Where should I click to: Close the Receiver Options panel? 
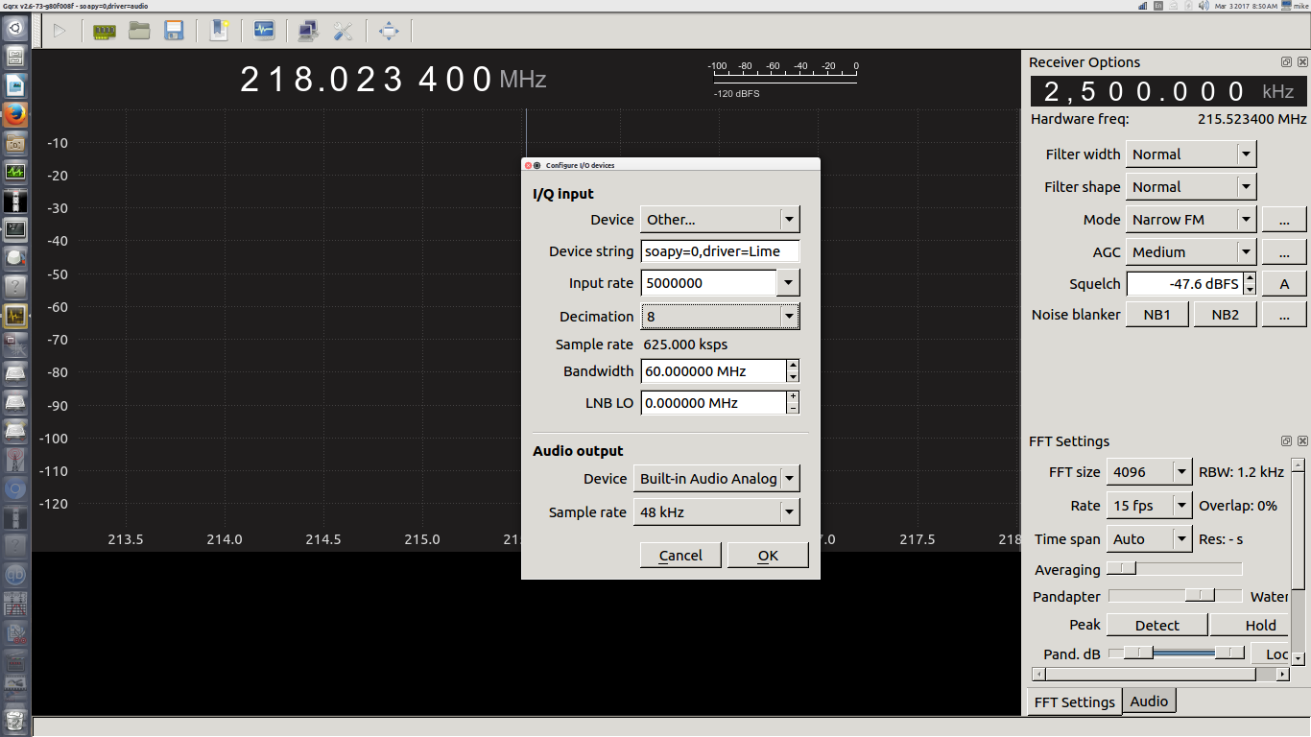tap(1302, 62)
